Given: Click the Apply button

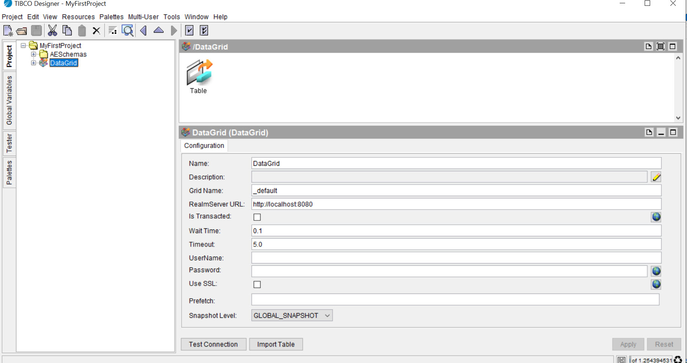Looking at the screenshot, I should 628,344.
